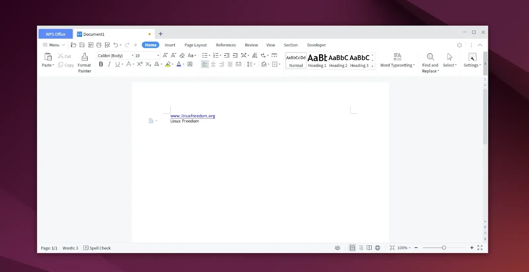Align text left

pyautogui.click(x=205, y=64)
